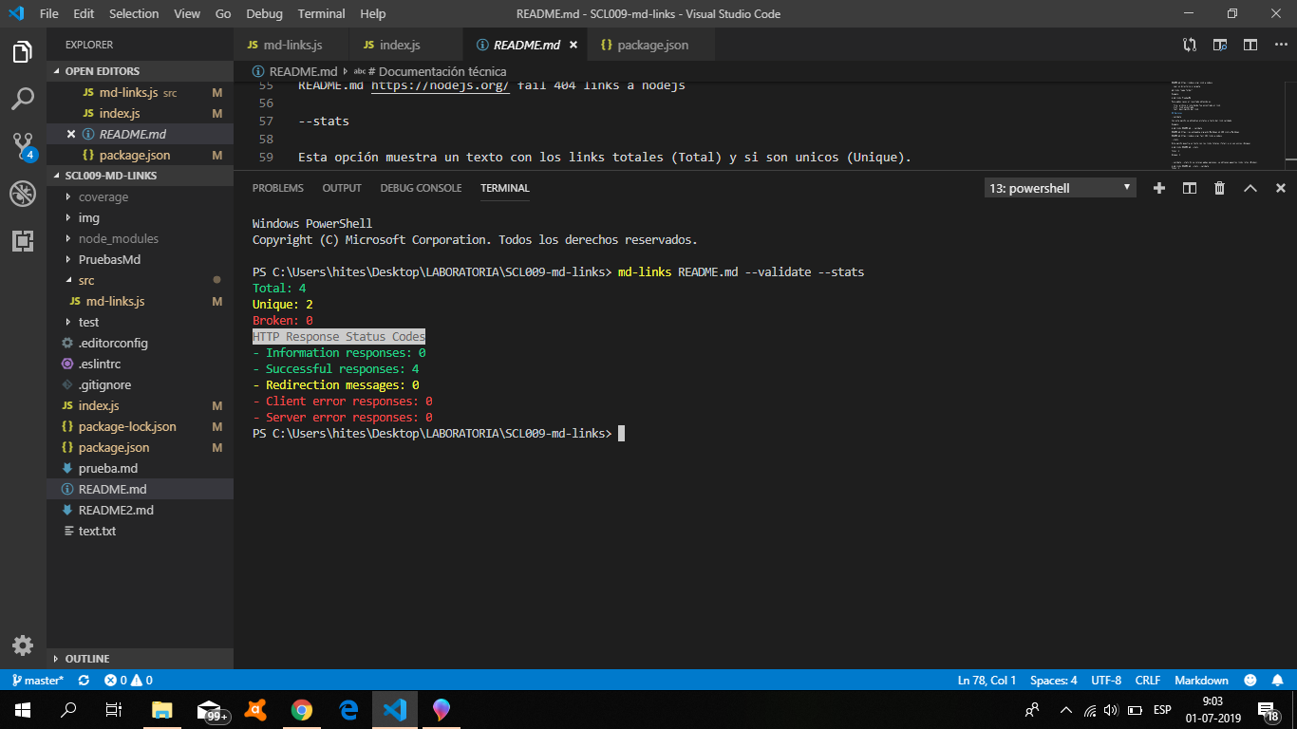The image size is (1297, 729).
Task: Click the synchronize changes icon in status bar
Action: [85, 681]
